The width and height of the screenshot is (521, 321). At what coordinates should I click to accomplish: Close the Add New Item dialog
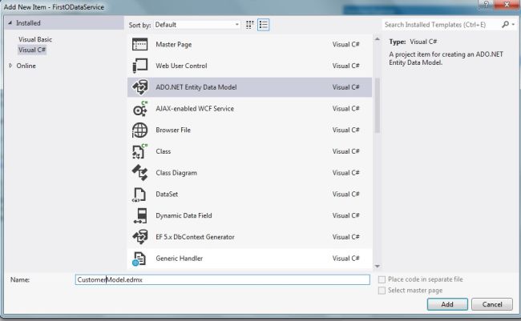(x=507, y=4)
